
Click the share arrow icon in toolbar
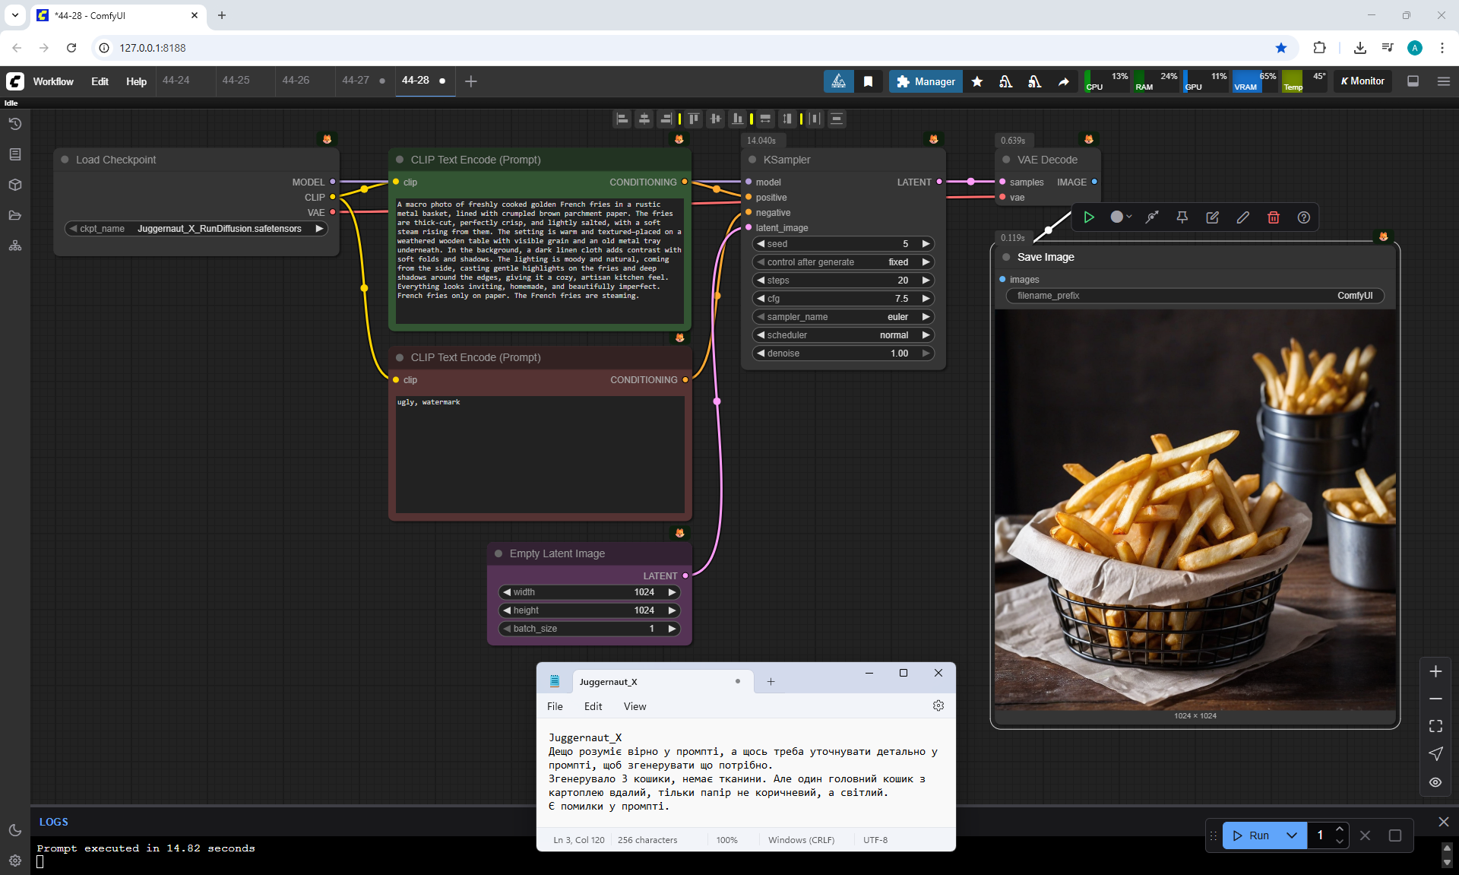tap(1064, 81)
